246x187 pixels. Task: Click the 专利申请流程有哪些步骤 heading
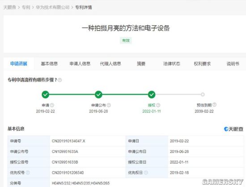point(32,80)
